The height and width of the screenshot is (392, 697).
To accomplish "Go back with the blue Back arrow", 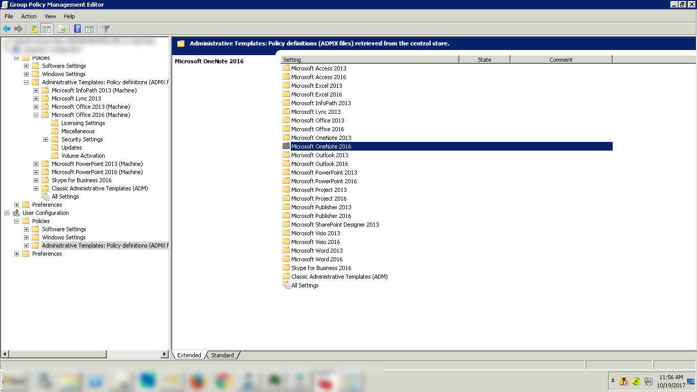I will tap(7, 29).
